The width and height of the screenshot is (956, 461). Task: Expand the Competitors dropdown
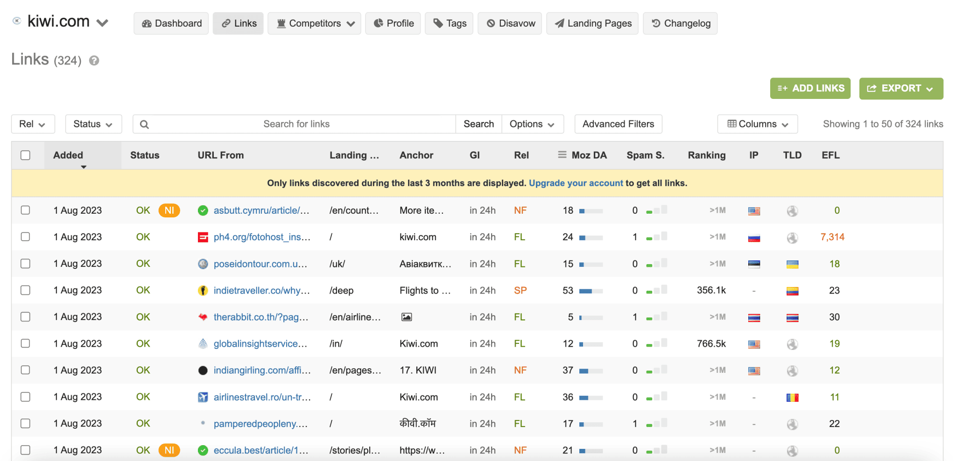click(314, 23)
